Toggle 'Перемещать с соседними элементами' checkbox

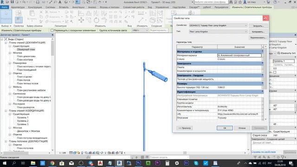click(x=52, y=30)
